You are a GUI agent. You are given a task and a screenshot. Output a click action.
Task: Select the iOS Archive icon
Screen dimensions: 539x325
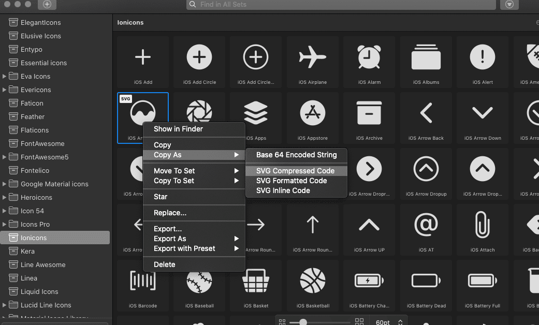[x=369, y=118]
